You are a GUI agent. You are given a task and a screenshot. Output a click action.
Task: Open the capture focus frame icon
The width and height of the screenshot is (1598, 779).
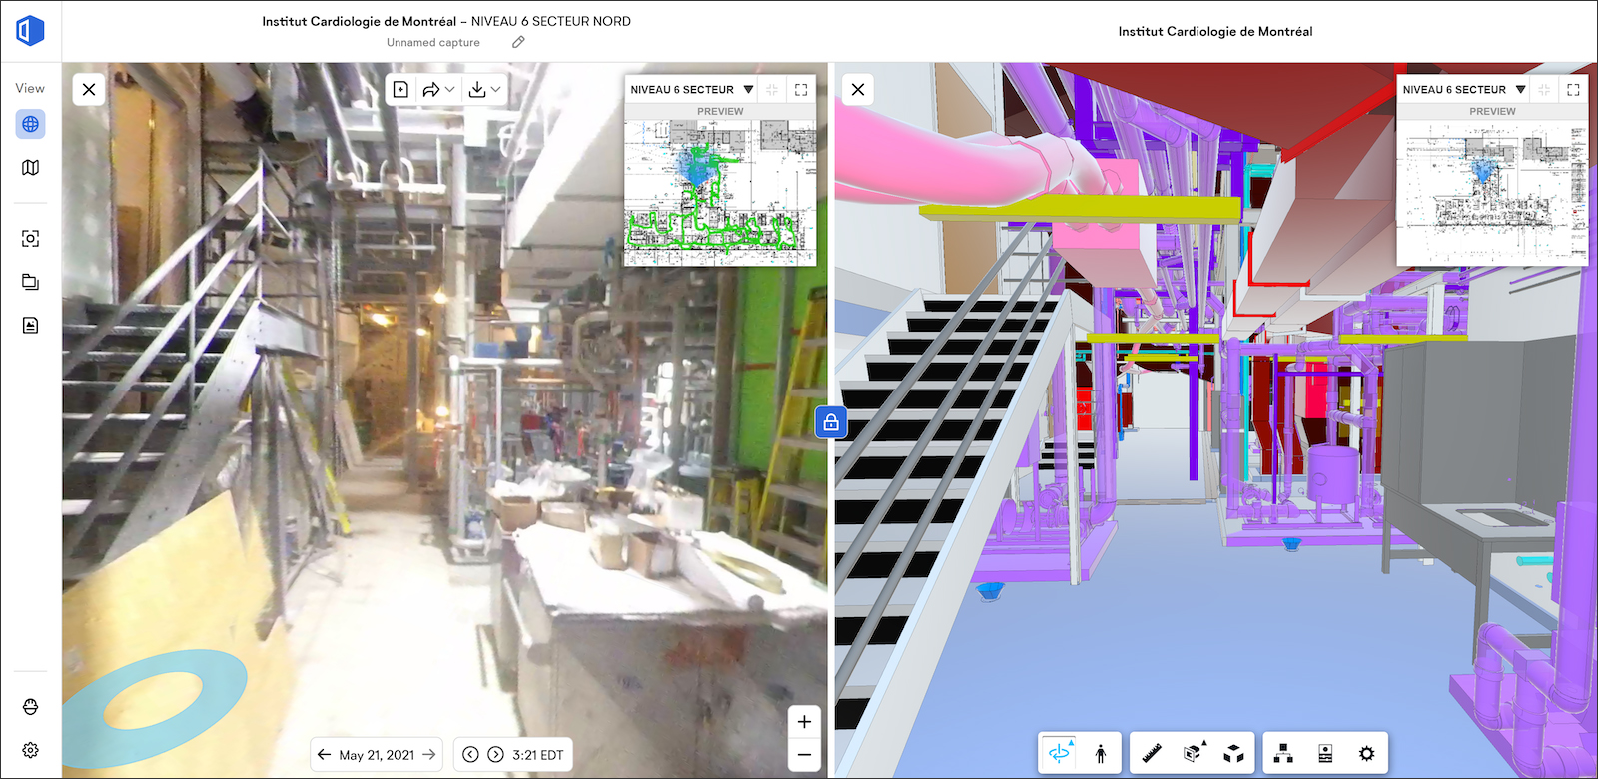30,238
